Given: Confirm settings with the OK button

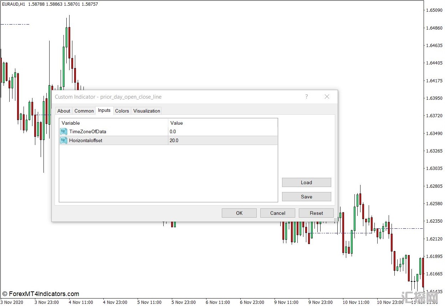Looking at the screenshot, I should coord(239,213).
